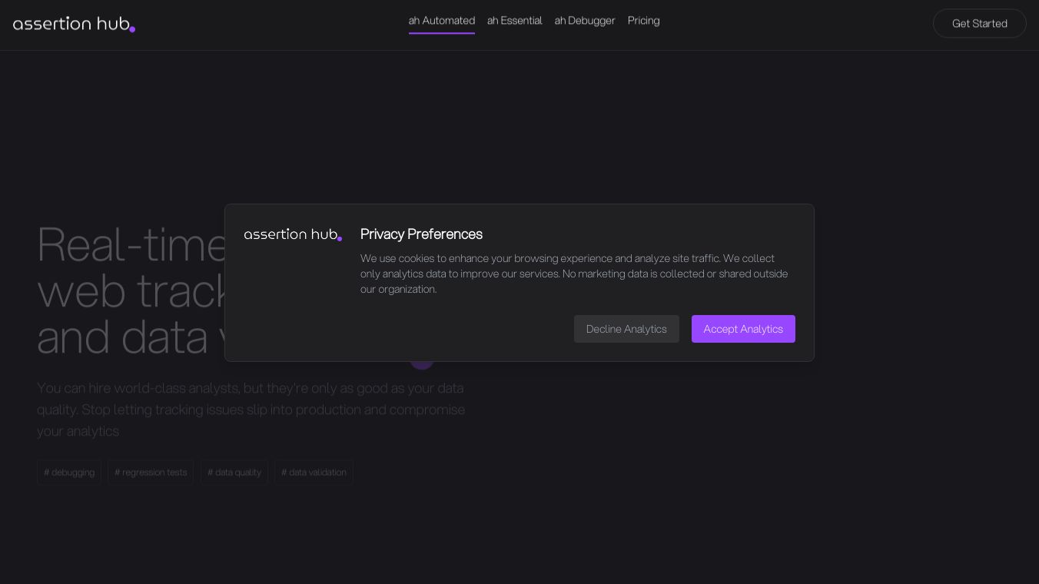
Task: Click the purple circle below the dialog
Action: pyautogui.click(x=422, y=364)
